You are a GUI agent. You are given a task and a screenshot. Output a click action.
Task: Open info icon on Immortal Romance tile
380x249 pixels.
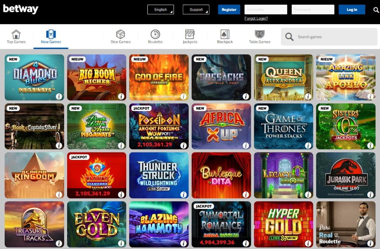click(246, 243)
